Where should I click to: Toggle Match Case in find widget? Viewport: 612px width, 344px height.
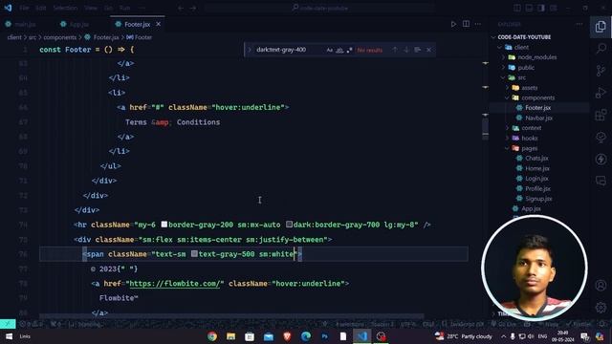point(330,50)
